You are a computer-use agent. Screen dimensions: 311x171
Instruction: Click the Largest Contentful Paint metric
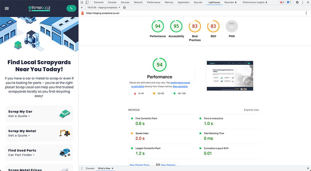(160, 151)
